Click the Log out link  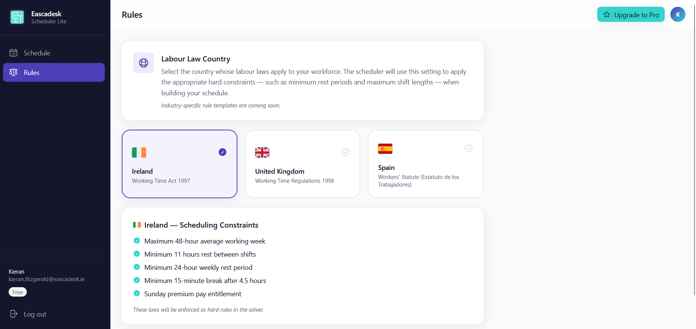[x=35, y=314]
